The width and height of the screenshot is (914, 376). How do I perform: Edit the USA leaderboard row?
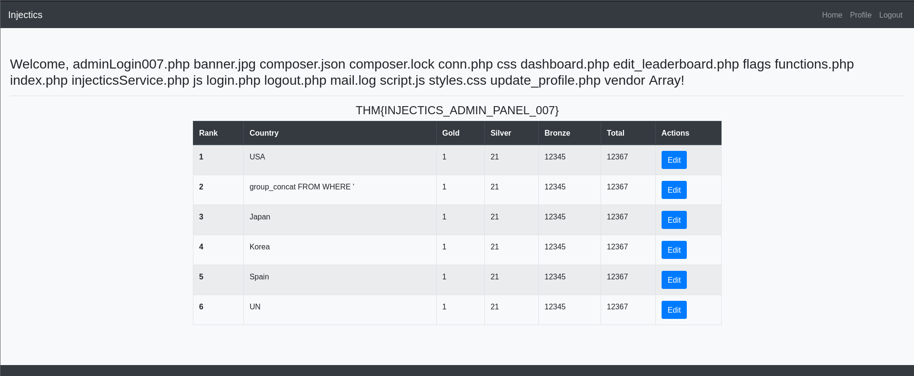pos(673,160)
